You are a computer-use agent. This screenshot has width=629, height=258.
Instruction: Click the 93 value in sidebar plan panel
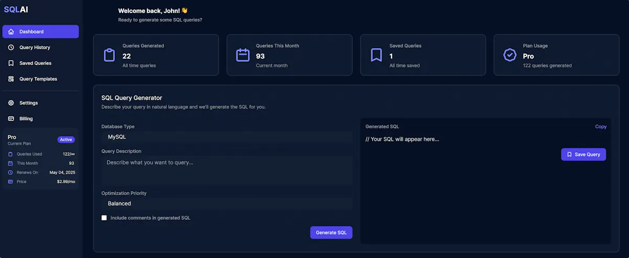coord(71,163)
